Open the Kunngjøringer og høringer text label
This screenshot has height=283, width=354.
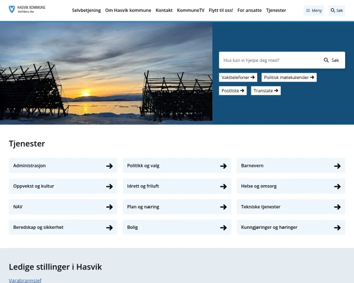click(x=269, y=227)
